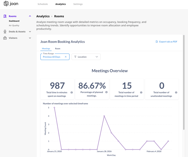Image resolution: width=188 pixels, height=157 pixels.
Task: Click info icon for unattended meetings
Action: point(176,93)
